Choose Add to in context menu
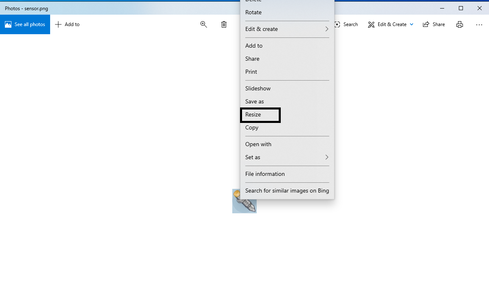Viewport: 489px width, 289px height. pos(287,46)
